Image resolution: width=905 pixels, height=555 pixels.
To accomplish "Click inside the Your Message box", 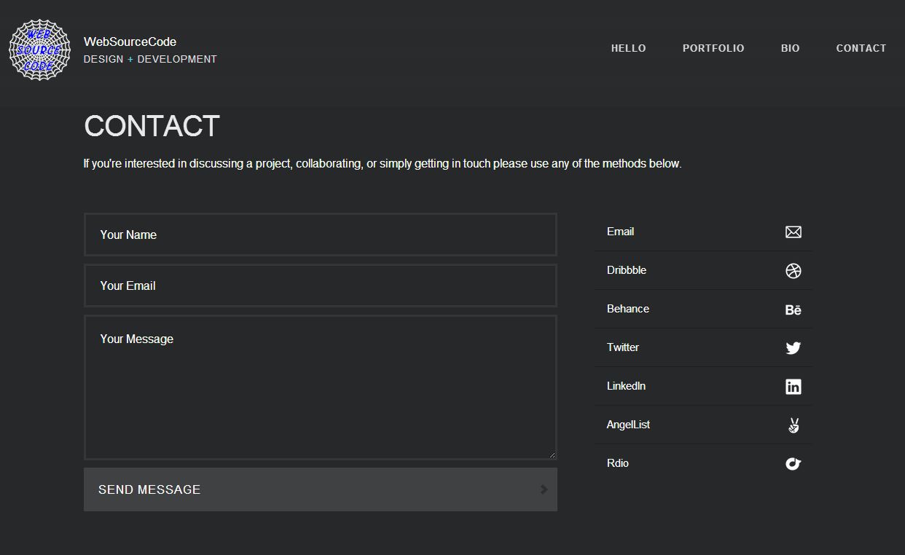I will point(321,386).
